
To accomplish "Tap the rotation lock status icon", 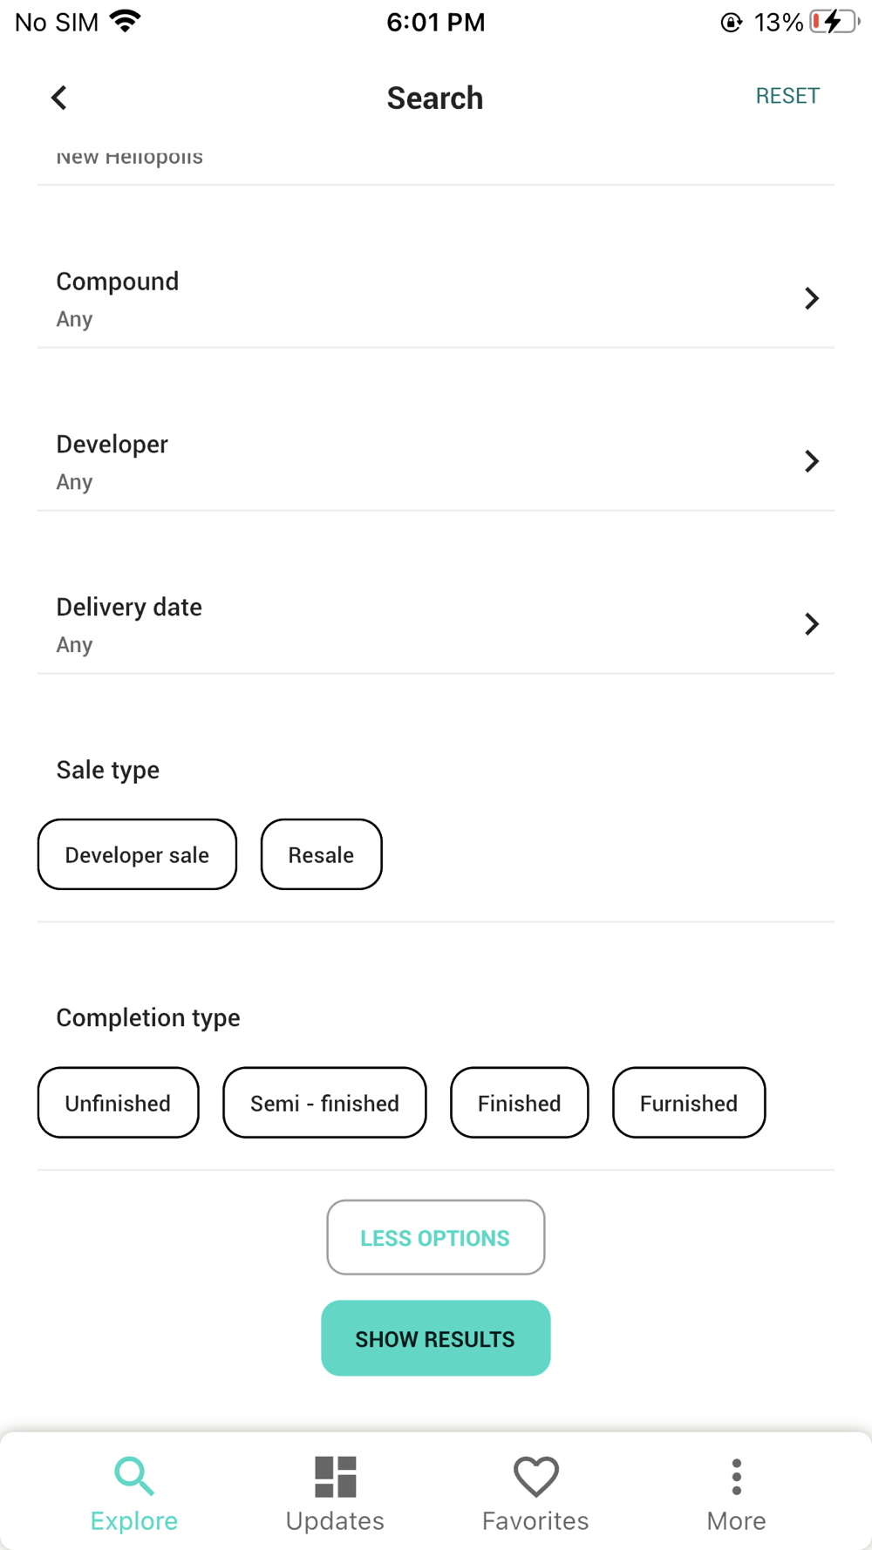I will point(731,23).
